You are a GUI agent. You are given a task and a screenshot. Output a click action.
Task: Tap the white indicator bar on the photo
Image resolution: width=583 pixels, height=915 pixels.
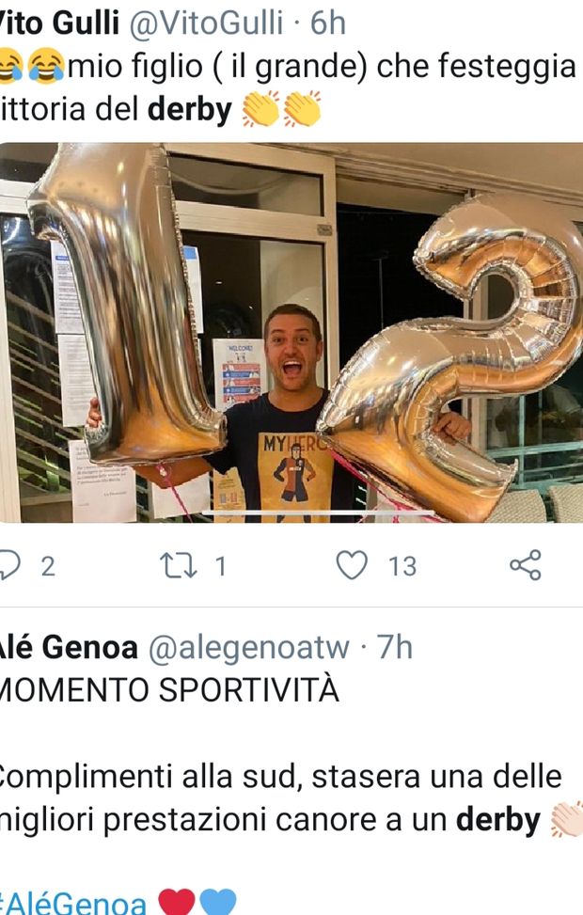click(318, 513)
